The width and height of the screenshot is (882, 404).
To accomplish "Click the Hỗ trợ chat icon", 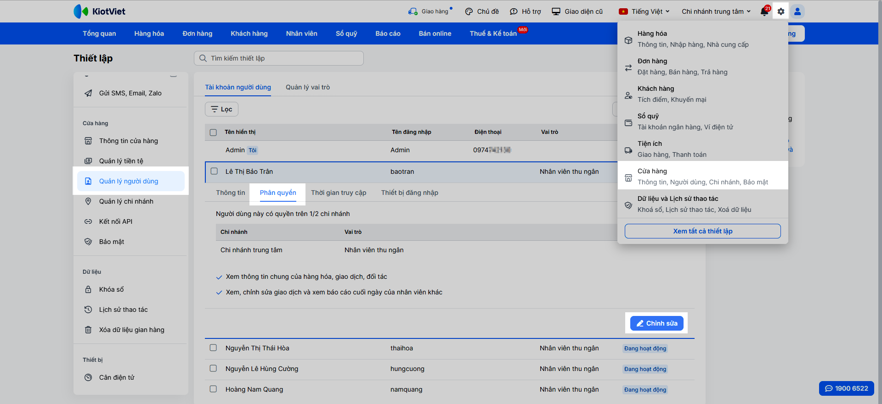I will 514,11.
